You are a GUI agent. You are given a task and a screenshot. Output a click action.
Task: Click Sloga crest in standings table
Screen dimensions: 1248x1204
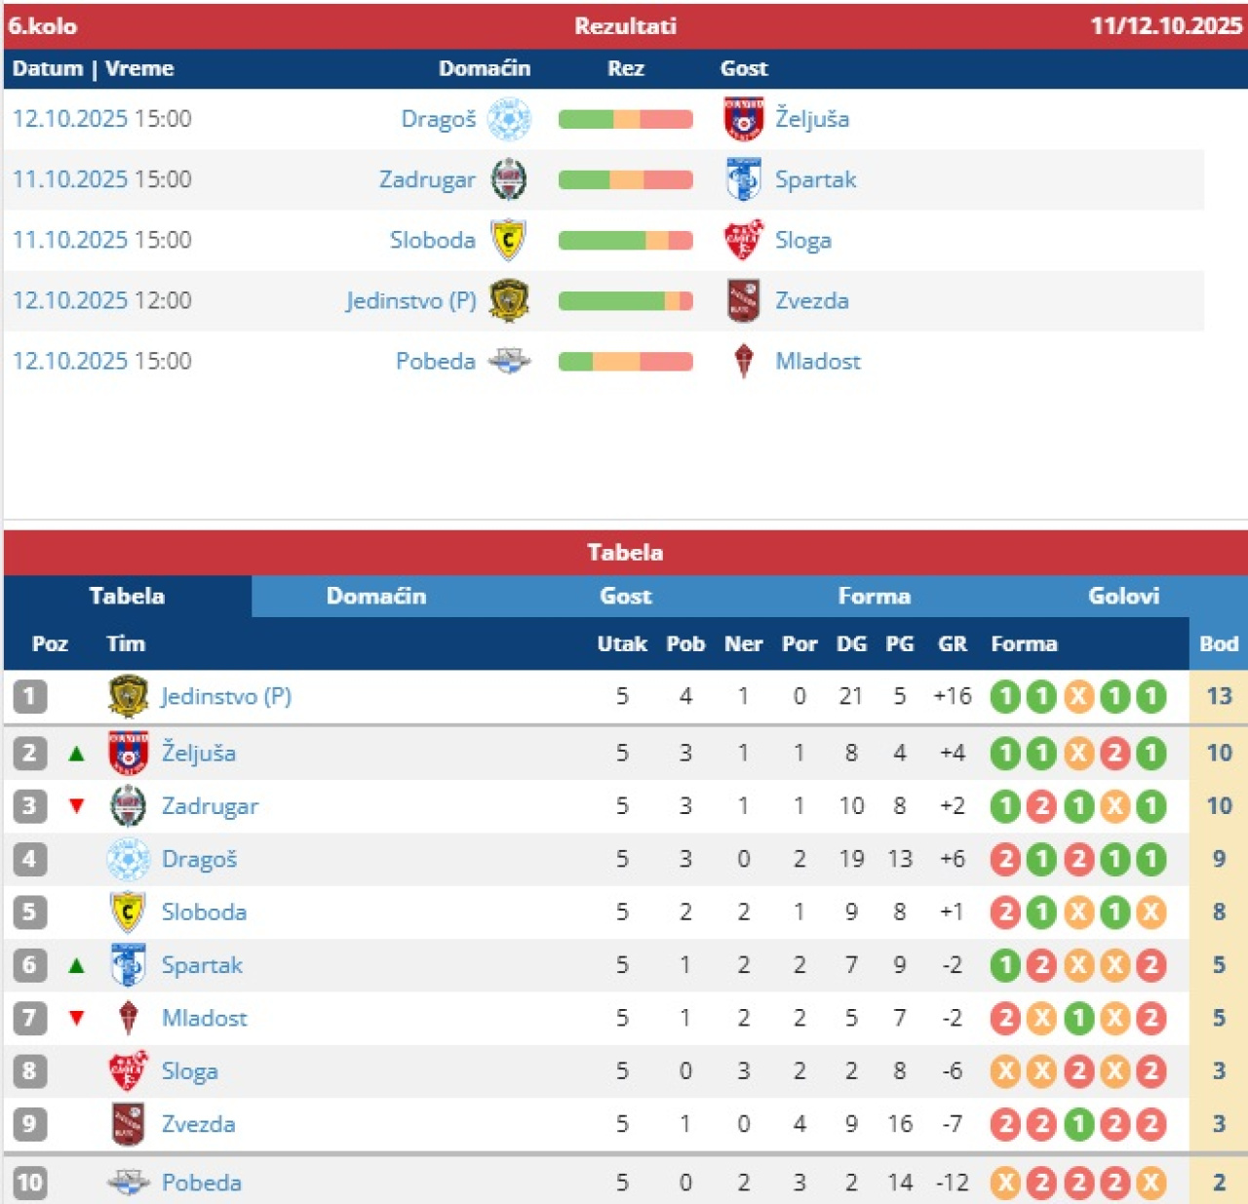(128, 1071)
